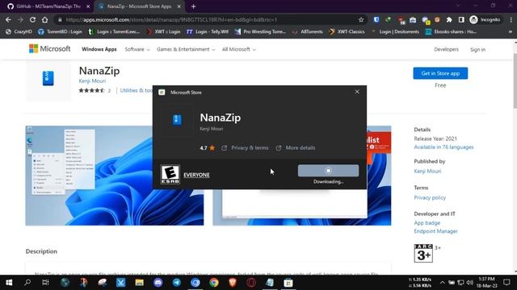Click the ESRB E rating badge
Image resolution: width=517 pixels, height=290 pixels.
pos(170,174)
